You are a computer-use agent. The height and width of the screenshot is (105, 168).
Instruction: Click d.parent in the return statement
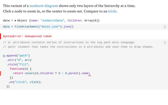coord(72,73)
